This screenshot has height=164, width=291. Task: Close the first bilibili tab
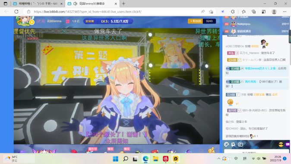pyautogui.click(x=61, y=4)
